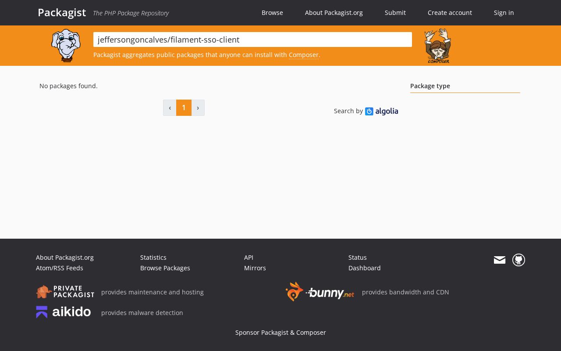Open Statistics footer link
The height and width of the screenshot is (351, 561).
pyautogui.click(x=153, y=258)
